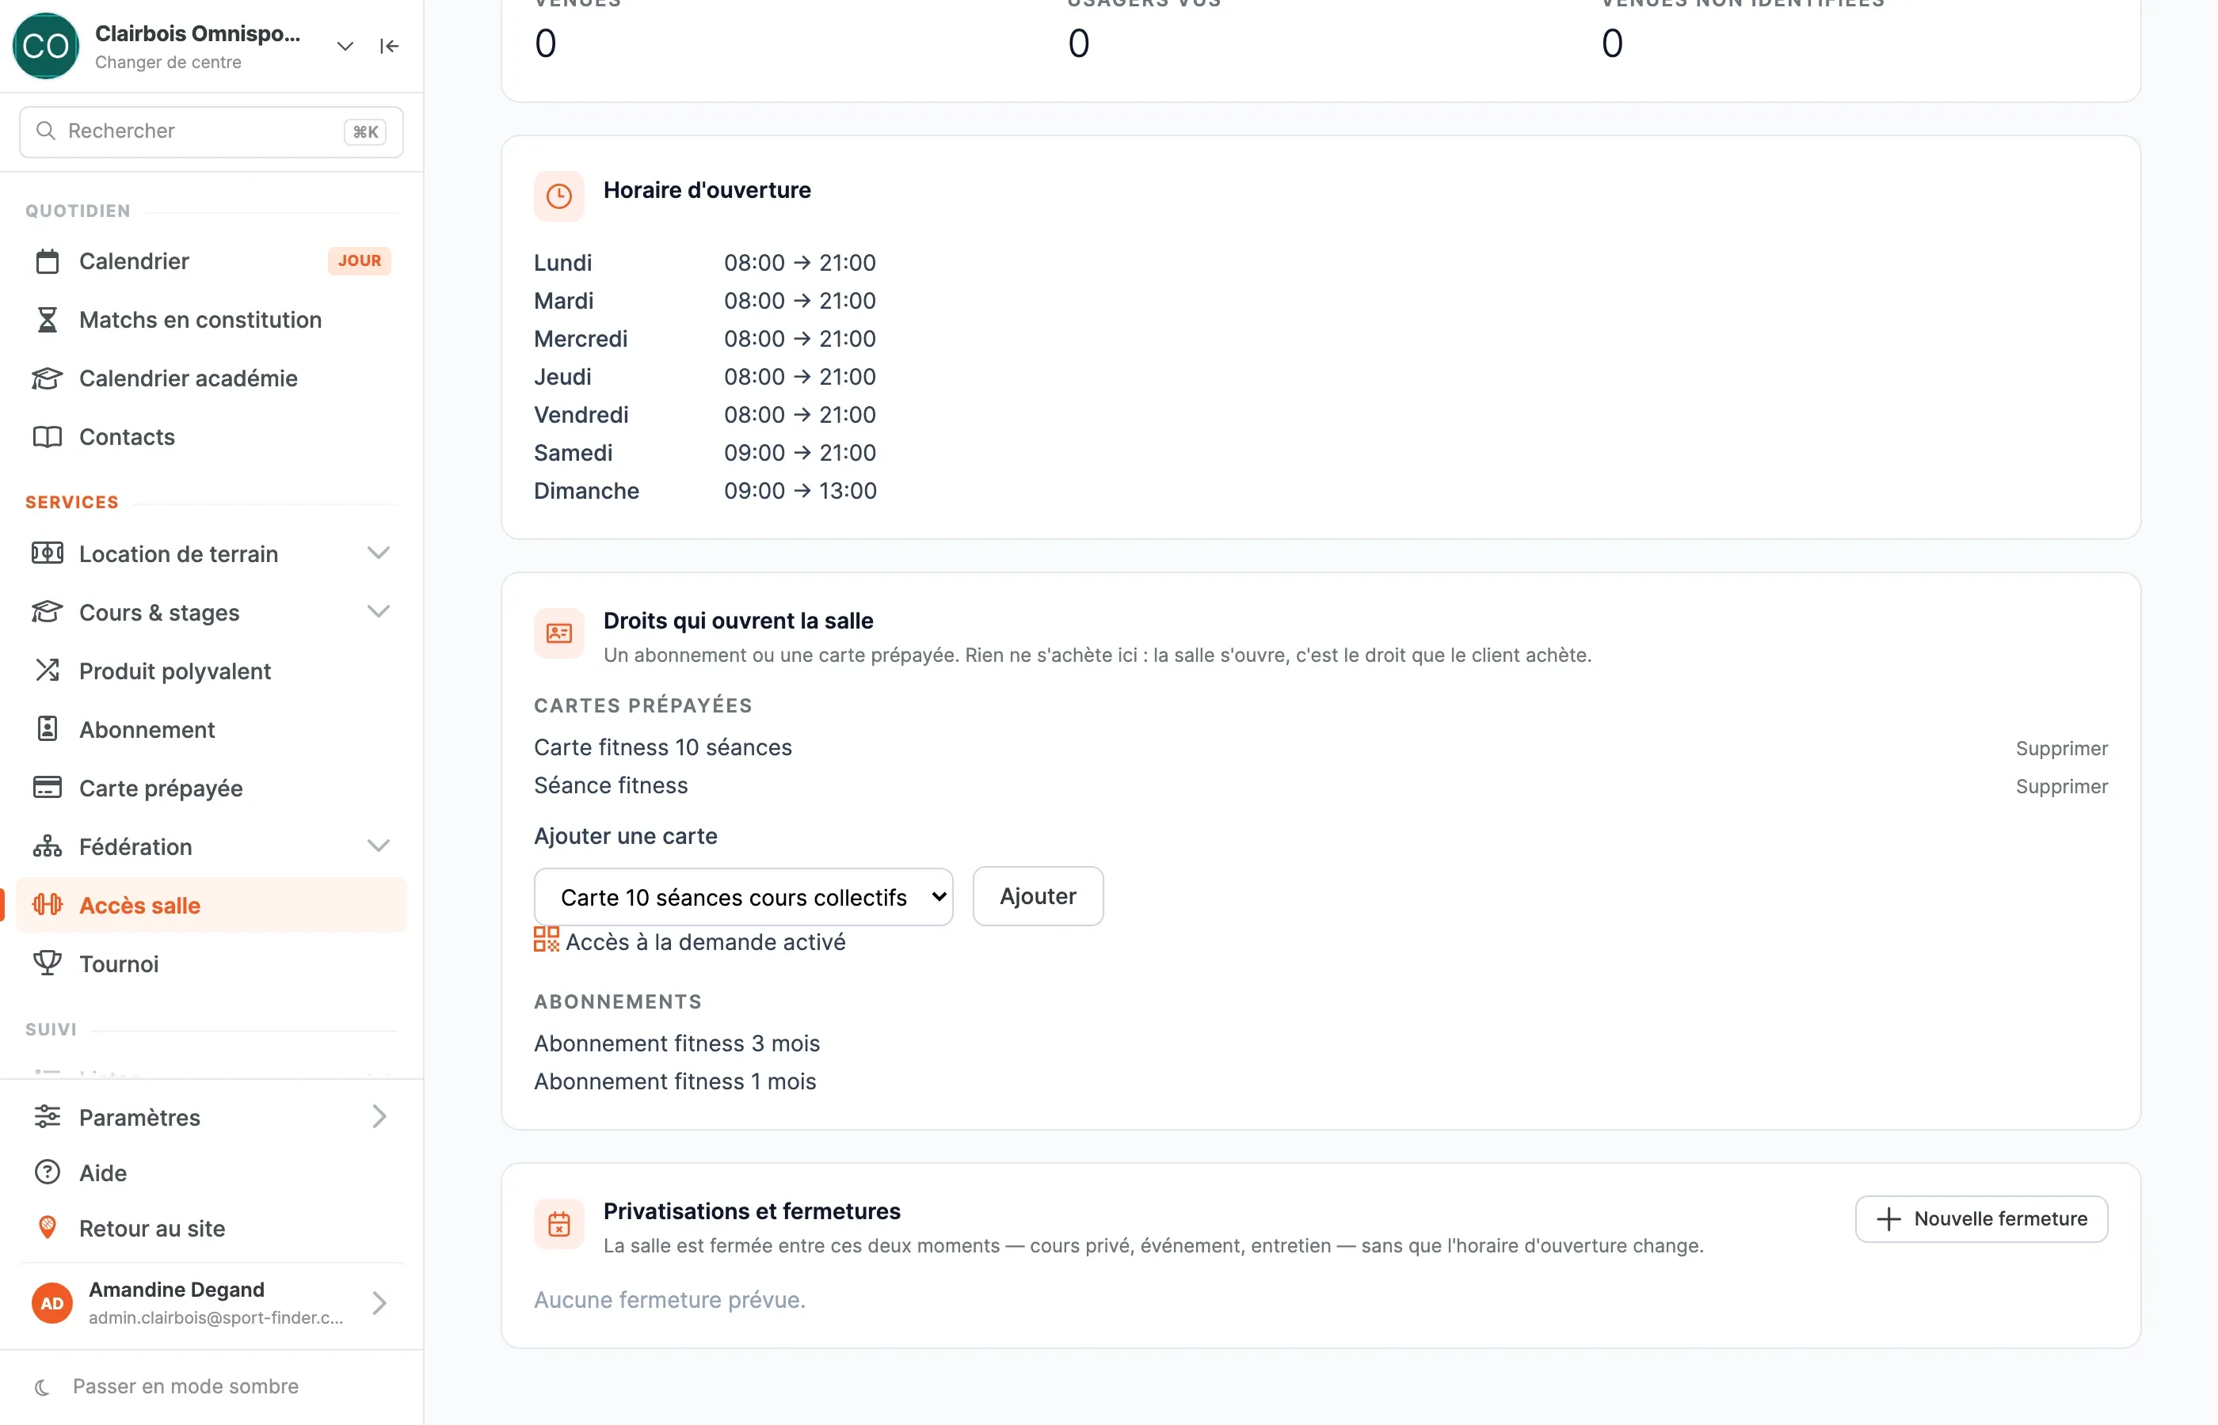Click the Aide question mark icon
2218x1425 pixels.
tap(48, 1172)
